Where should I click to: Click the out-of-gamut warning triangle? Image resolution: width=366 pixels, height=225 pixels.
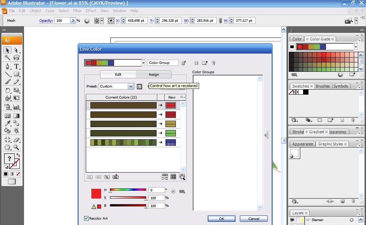coord(94,206)
